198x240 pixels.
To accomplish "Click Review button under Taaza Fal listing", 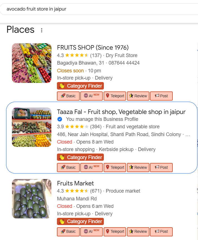I will click(x=138, y=167).
